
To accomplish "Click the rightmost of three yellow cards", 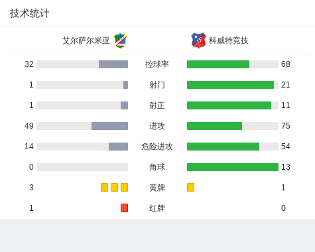I will pyautogui.click(x=124, y=188).
